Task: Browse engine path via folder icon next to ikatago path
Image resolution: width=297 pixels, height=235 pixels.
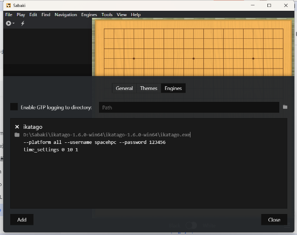Action: [17, 135]
